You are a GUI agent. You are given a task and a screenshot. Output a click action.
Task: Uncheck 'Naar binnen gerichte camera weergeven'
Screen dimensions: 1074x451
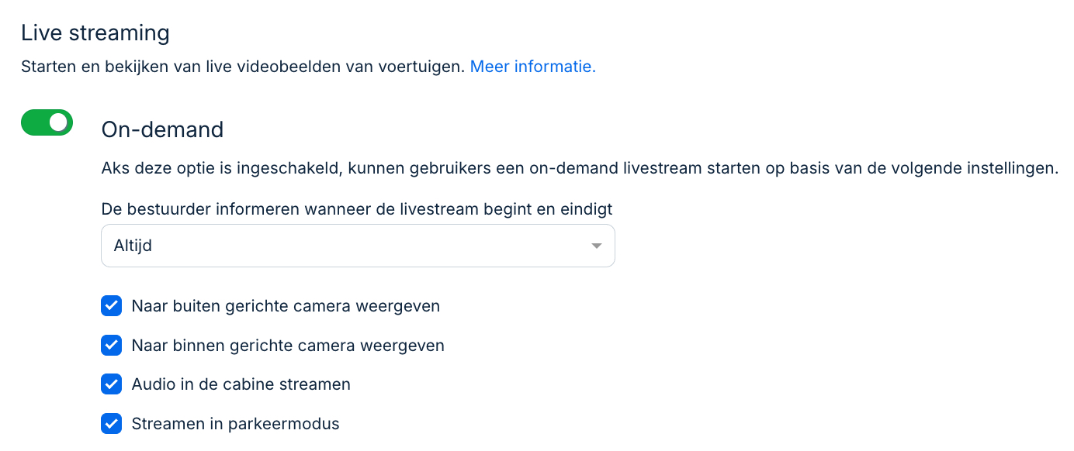111,345
